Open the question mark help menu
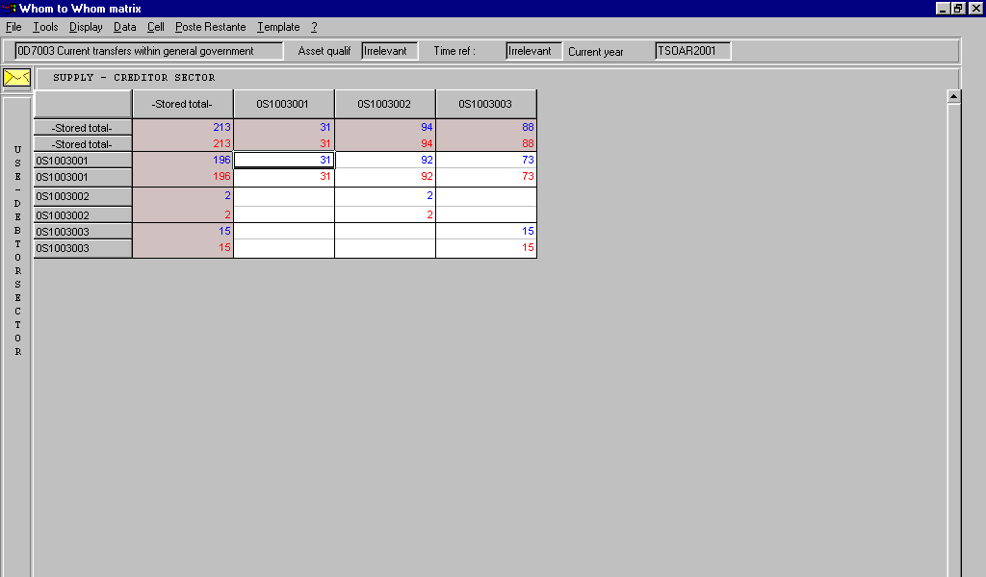This screenshot has width=986, height=577. click(x=314, y=27)
